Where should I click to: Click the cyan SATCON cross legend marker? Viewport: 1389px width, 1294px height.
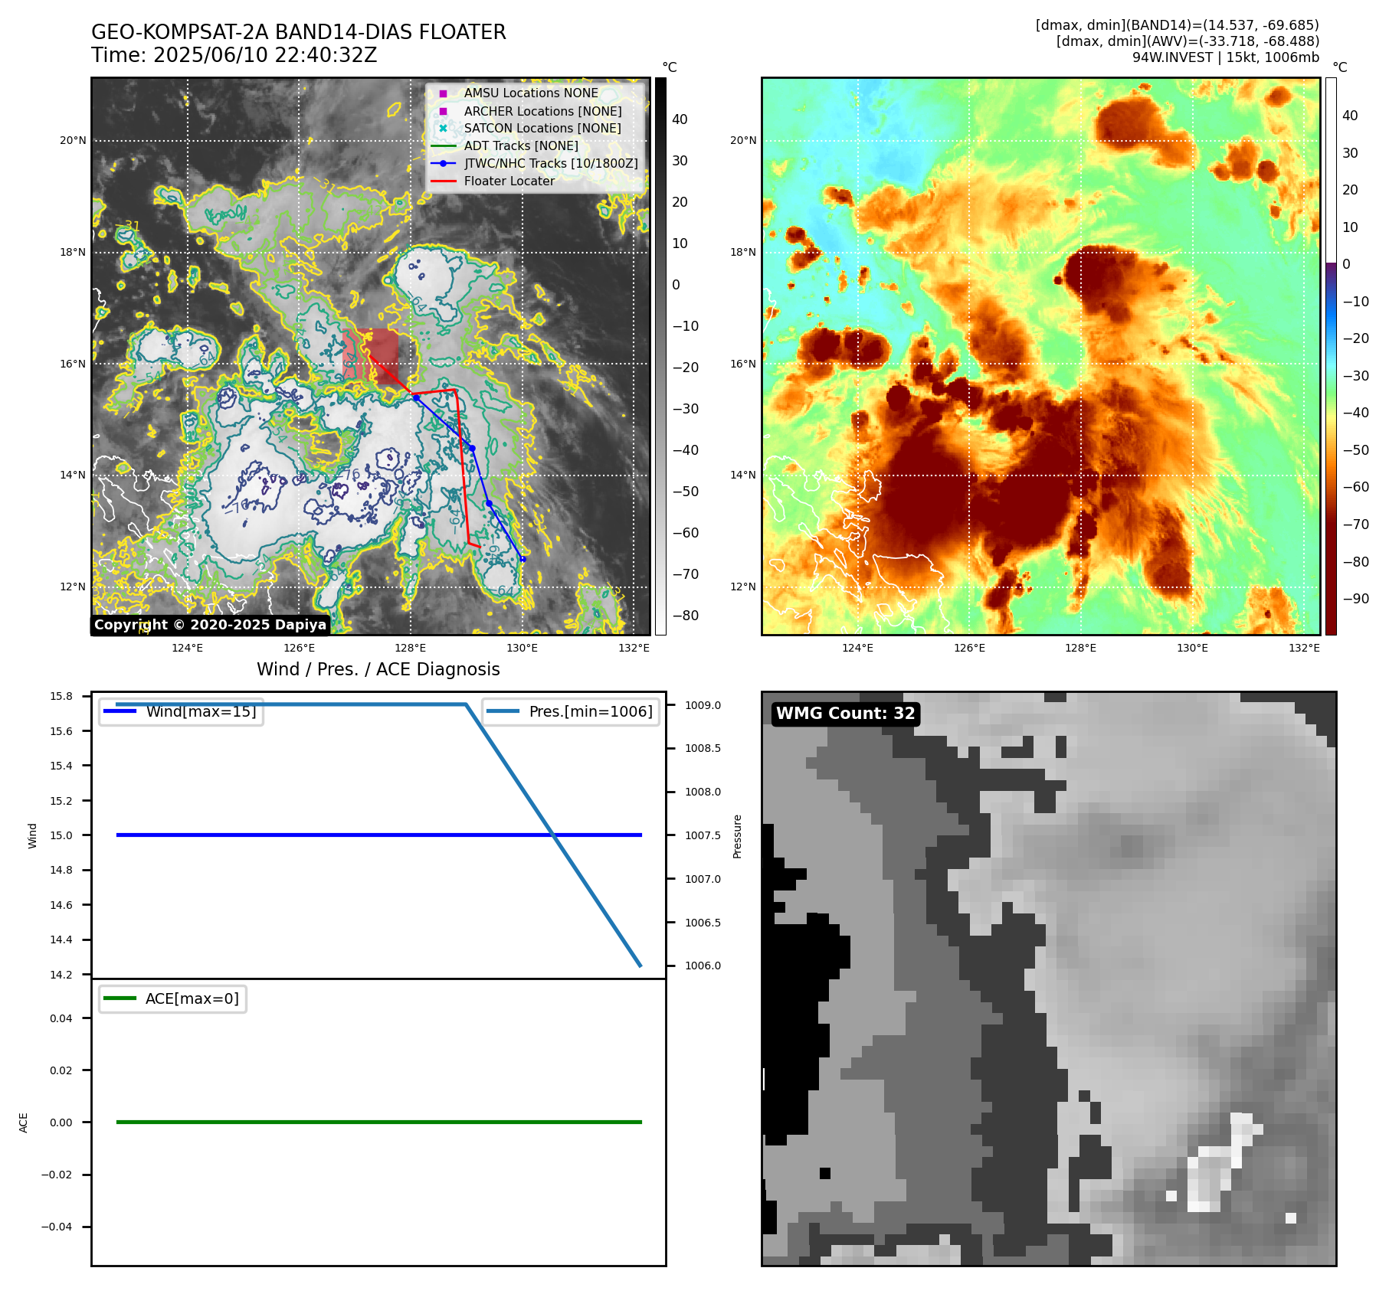pos(443,128)
